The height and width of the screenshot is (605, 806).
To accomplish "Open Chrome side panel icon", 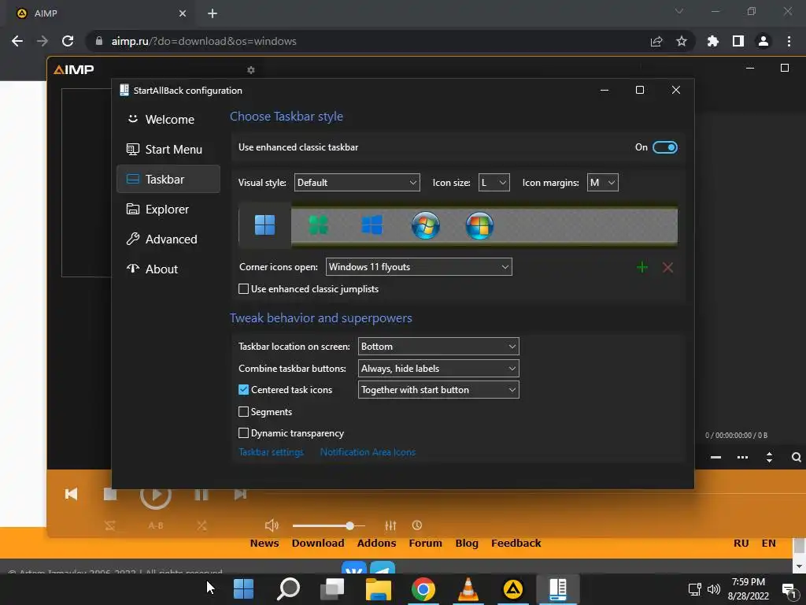I will click(x=738, y=41).
